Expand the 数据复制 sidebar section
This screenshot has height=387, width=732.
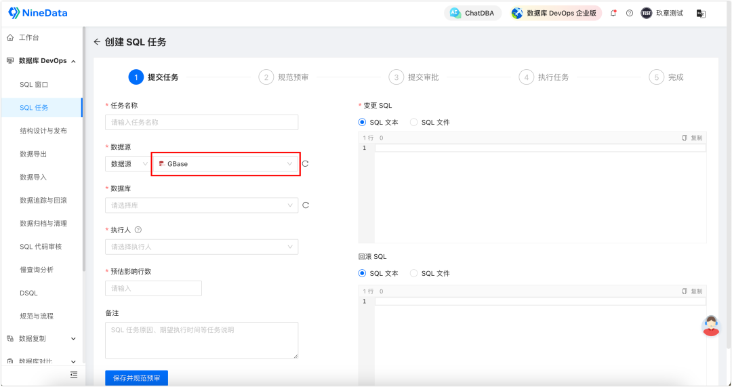[x=41, y=338]
